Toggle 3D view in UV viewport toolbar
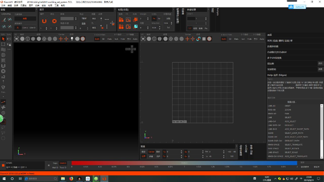 [x=230, y=39]
